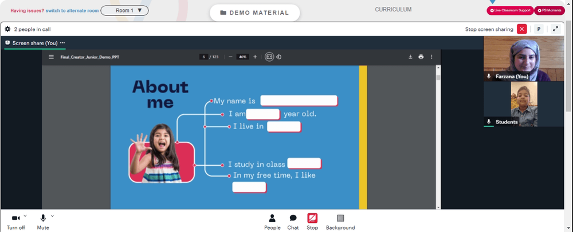Image resolution: width=573 pixels, height=232 pixels.
Task: Open the call settings gear icon
Action: [7, 29]
